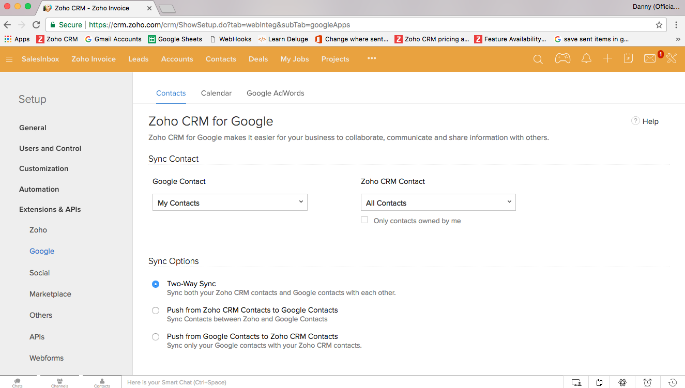Open Chrome's three-dot menu

tap(676, 25)
